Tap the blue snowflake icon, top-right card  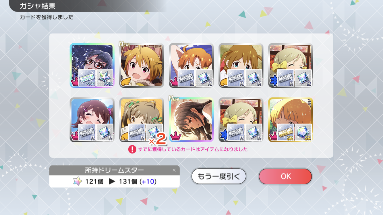(x=273, y=82)
